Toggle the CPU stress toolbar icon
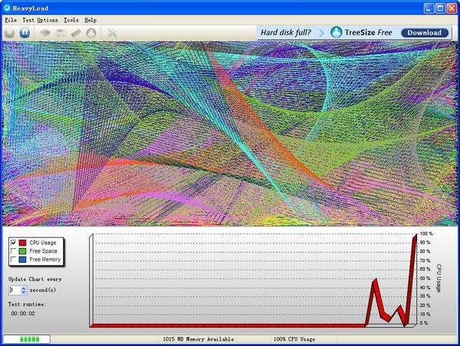The height and width of the screenshot is (346, 460). (x=45, y=33)
